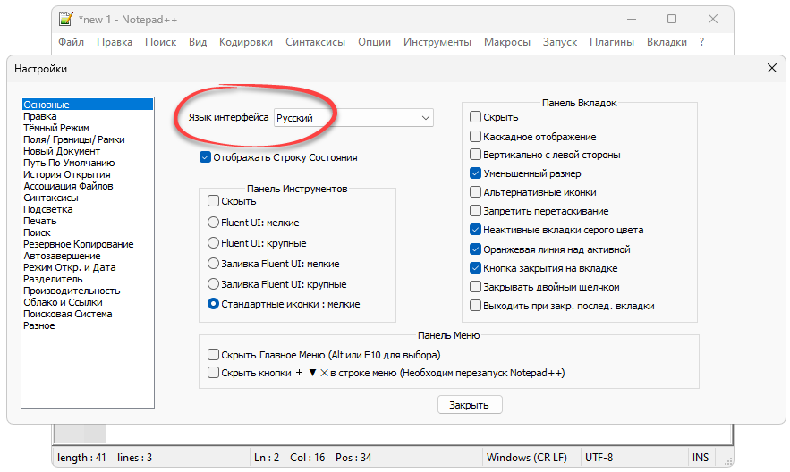Select Основные in settings list
The image size is (790, 472).
click(87, 105)
